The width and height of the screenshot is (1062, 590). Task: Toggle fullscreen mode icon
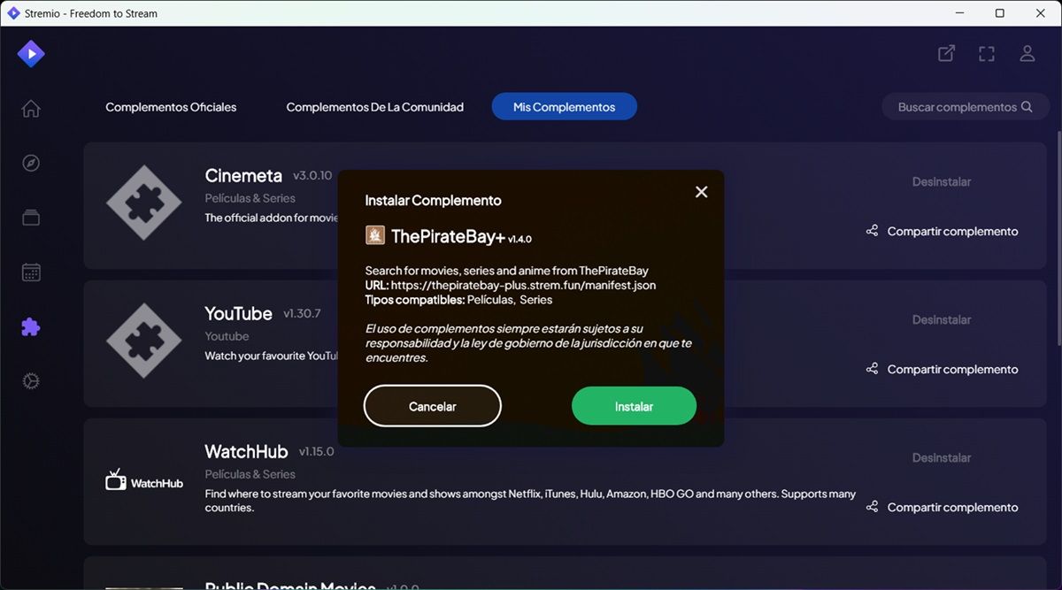(x=987, y=54)
